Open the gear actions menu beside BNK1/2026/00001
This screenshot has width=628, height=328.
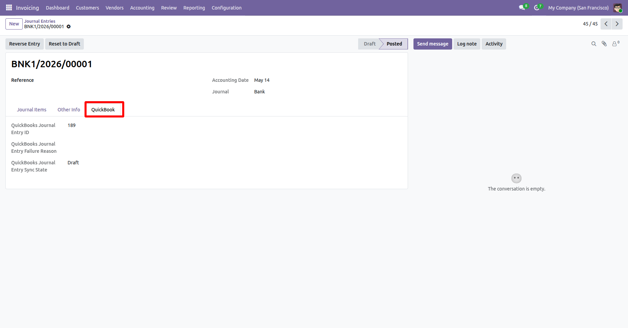(69, 26)
